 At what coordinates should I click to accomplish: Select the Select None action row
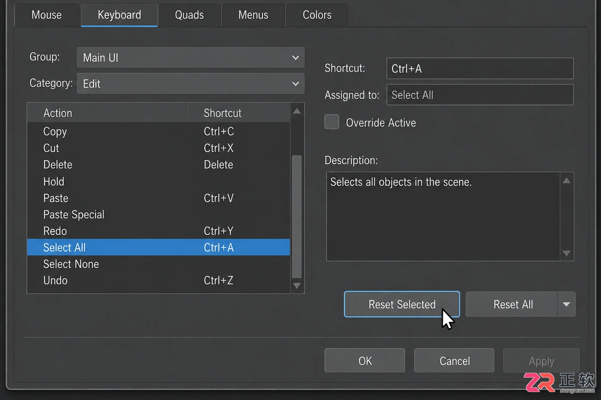159,264
